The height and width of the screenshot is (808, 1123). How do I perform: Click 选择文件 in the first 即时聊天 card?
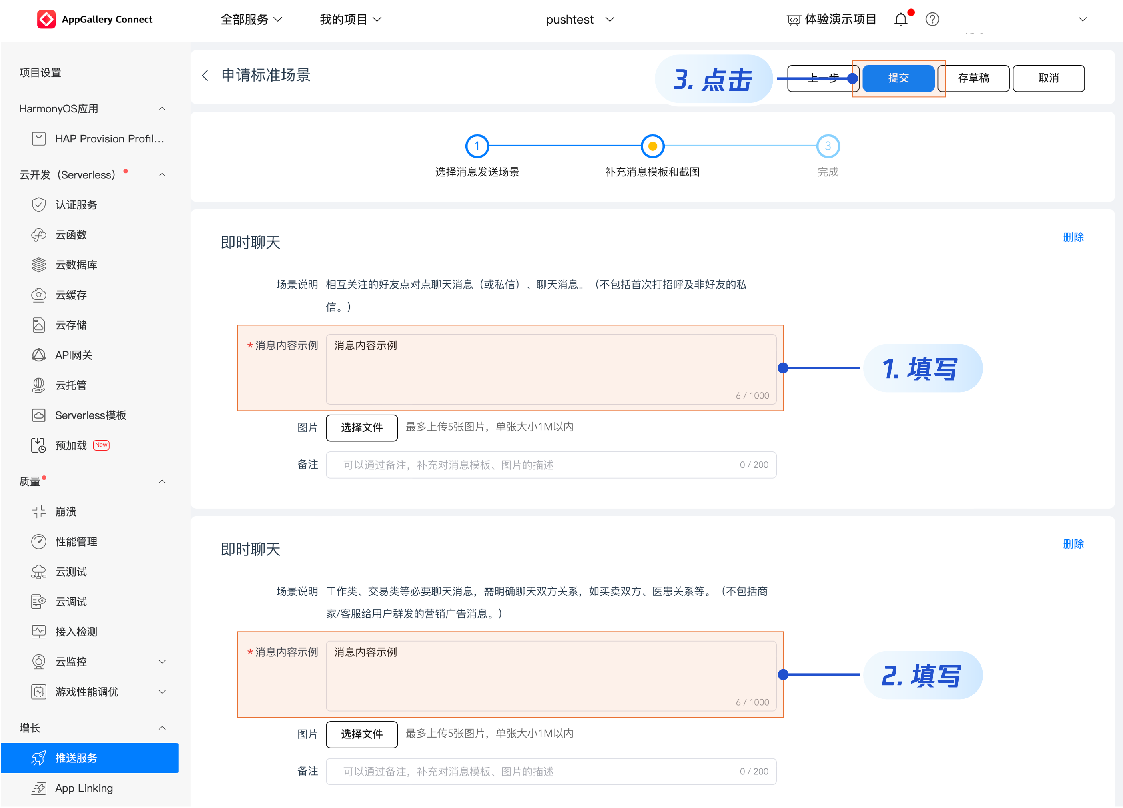(361, 427)
